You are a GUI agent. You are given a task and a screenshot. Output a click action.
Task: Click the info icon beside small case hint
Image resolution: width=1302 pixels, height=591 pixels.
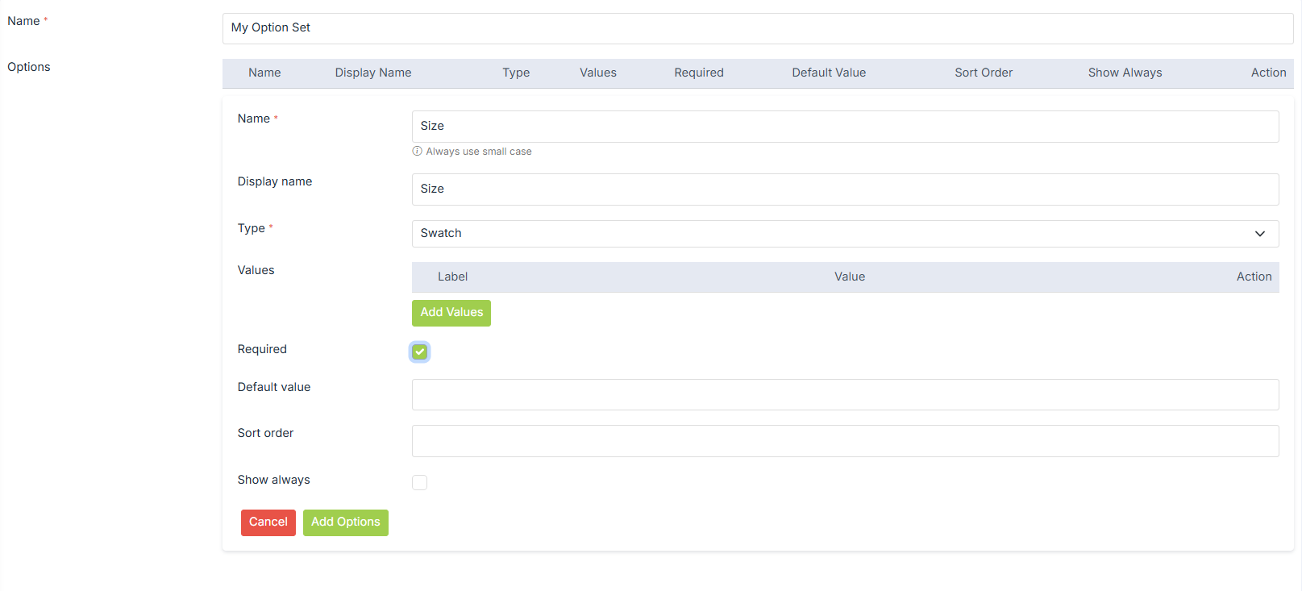(417, 152)
